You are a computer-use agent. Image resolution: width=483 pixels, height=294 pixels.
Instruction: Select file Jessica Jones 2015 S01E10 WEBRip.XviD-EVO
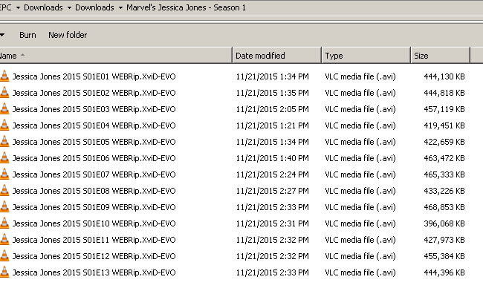tap(94, 223)
